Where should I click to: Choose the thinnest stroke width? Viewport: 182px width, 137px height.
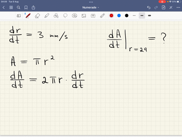(x=134, y=16)
